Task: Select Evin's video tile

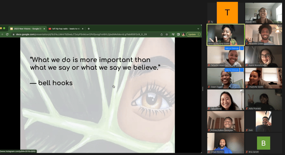Action: point(263,121)
